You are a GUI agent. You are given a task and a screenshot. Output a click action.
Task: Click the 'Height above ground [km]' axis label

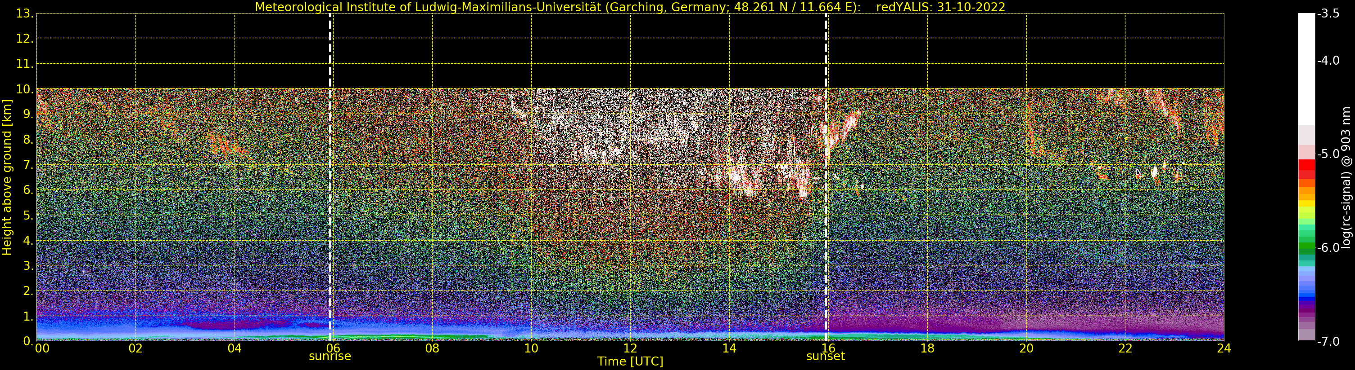tap(7, 177)
